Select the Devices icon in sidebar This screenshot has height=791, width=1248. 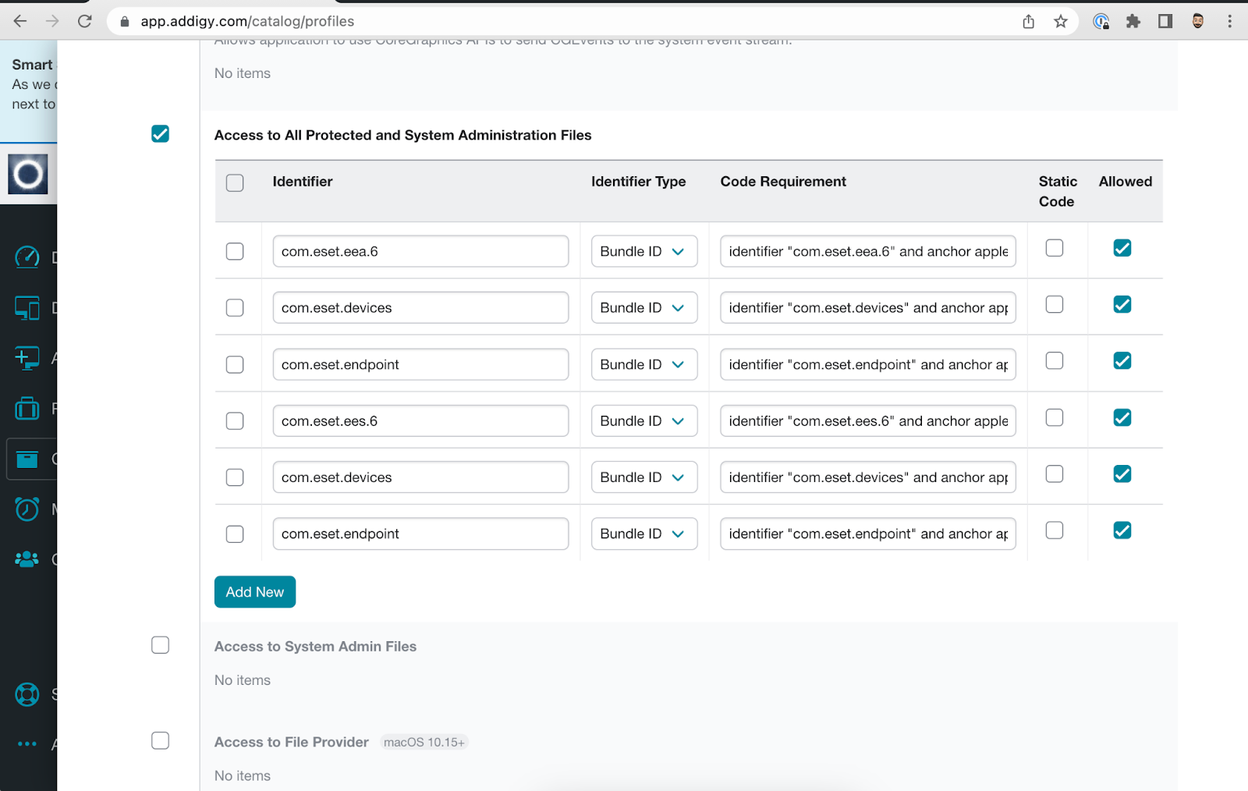click(27, 307)
